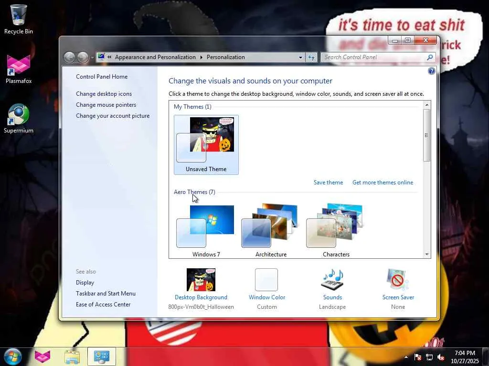The image size is (489, 366).
Task: Expand the breadcrumb double-chevron overflow
Action: (x=109, y=57)
